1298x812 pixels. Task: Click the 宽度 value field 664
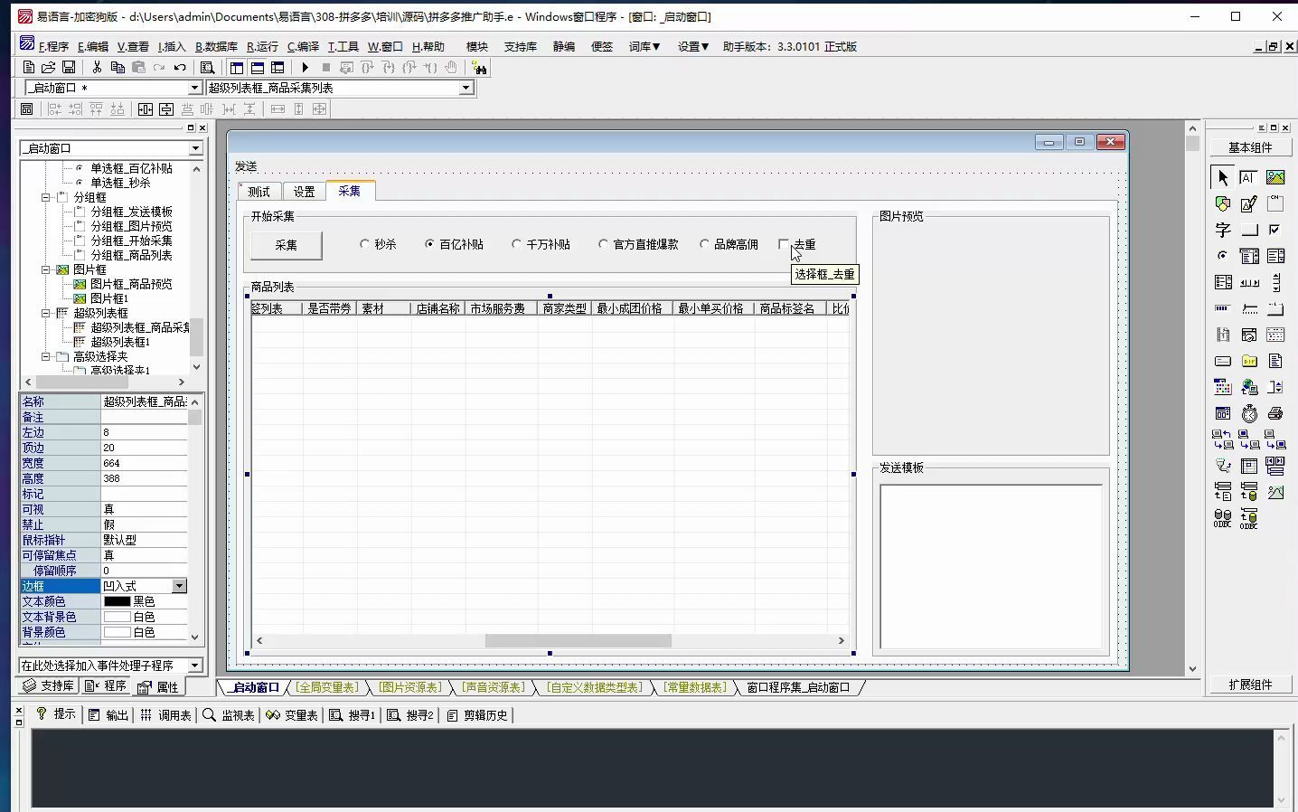point(144,463)
